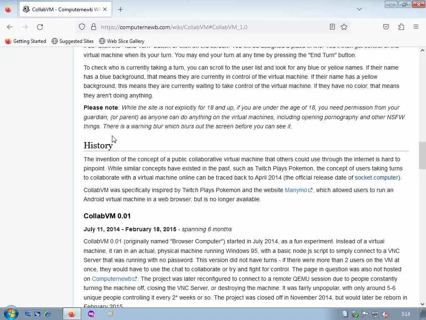
Task: Follow the socket.computer link
Action: coord(376,177)
